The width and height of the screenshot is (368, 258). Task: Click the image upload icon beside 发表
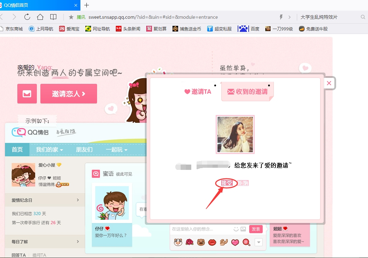pos(243,229)
